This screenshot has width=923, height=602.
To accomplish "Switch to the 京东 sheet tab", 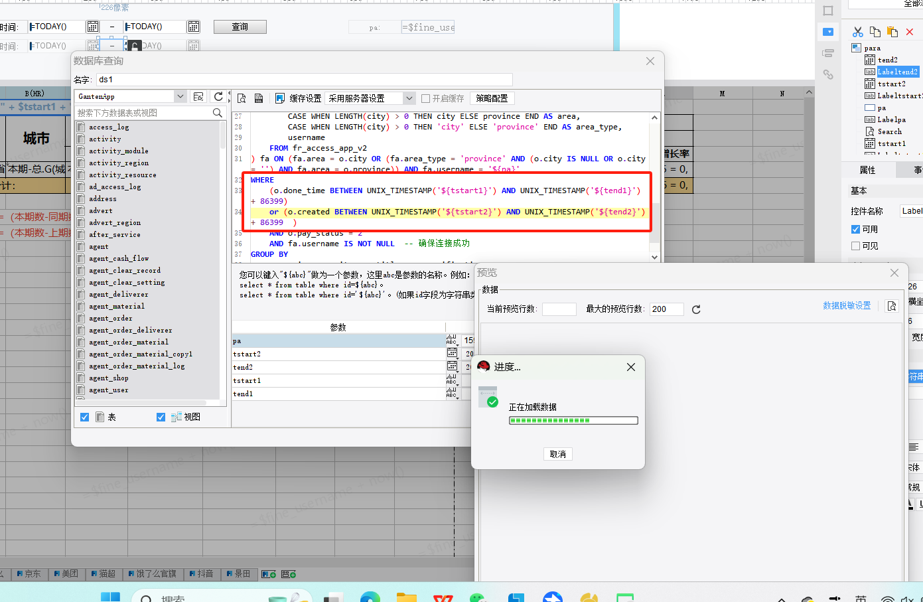I will pos(29,573).
